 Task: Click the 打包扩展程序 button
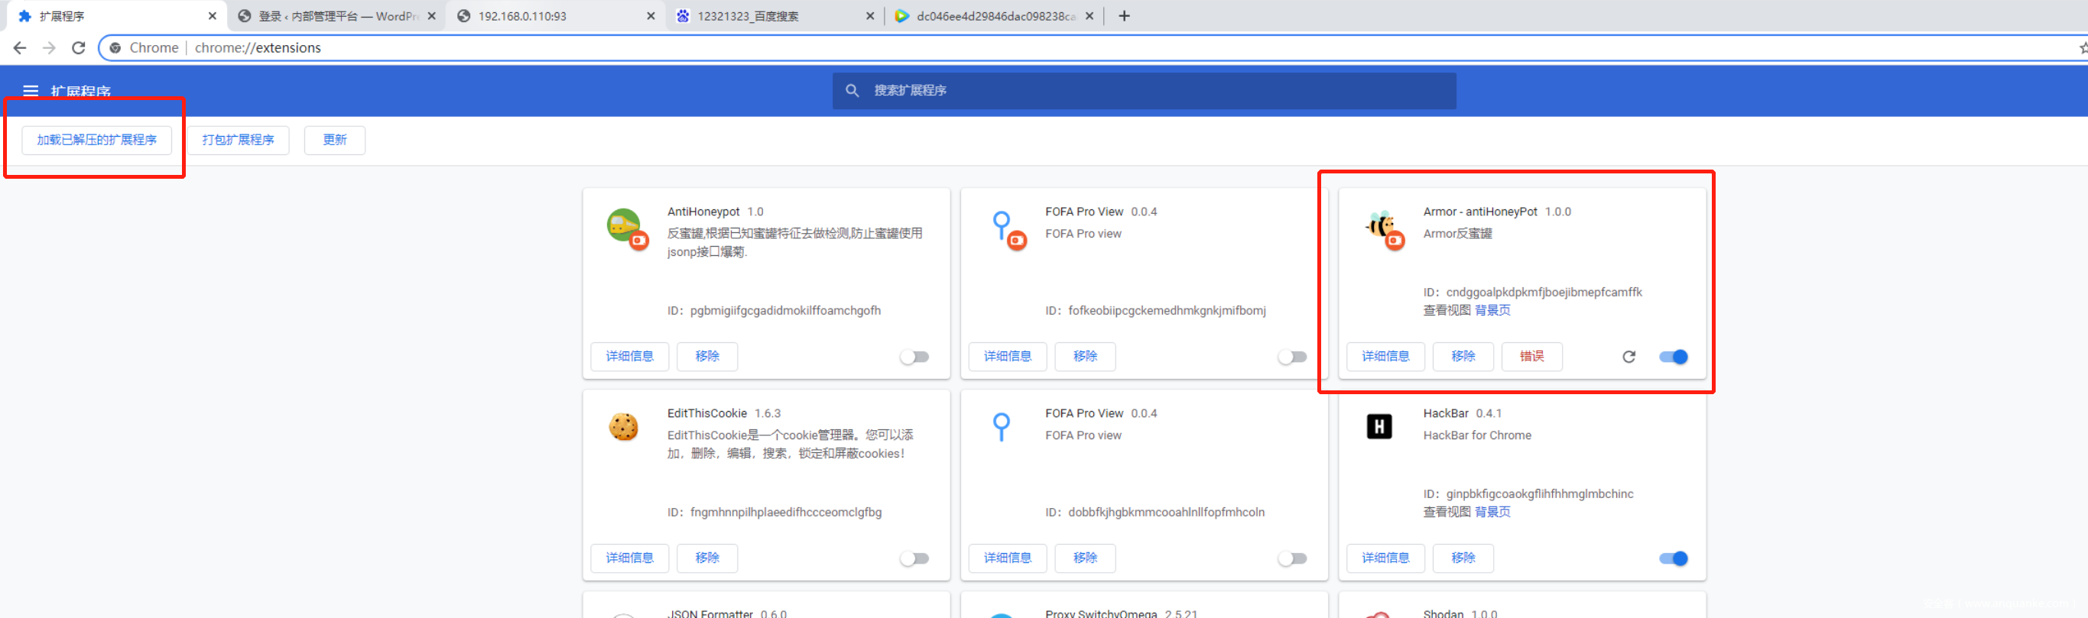[239, 140]
